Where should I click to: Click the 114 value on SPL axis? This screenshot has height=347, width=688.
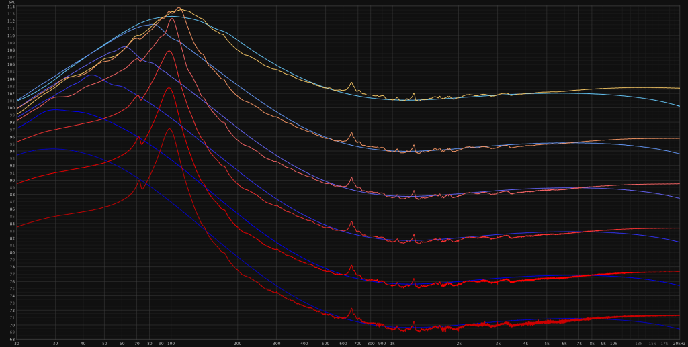11,7
